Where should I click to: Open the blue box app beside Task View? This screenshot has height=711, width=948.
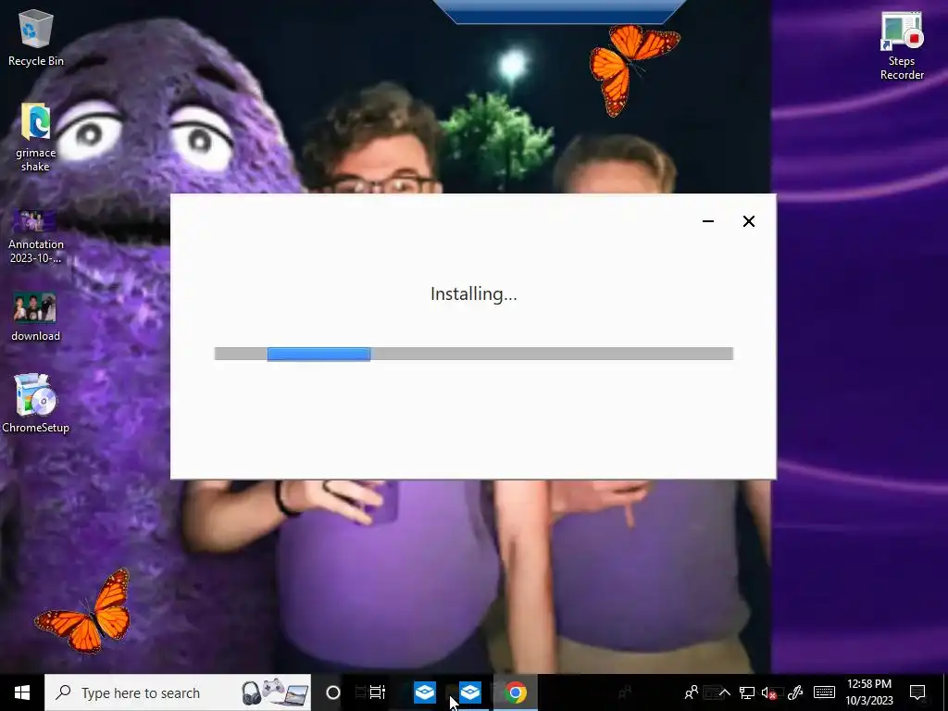(424, 692)
